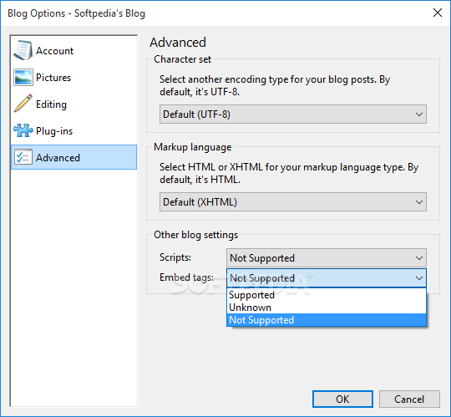Click the Plug-ins puzzle piece icon
Image resolution: width=451 pixels, height=417 pixels.
(x=23, y=130)
